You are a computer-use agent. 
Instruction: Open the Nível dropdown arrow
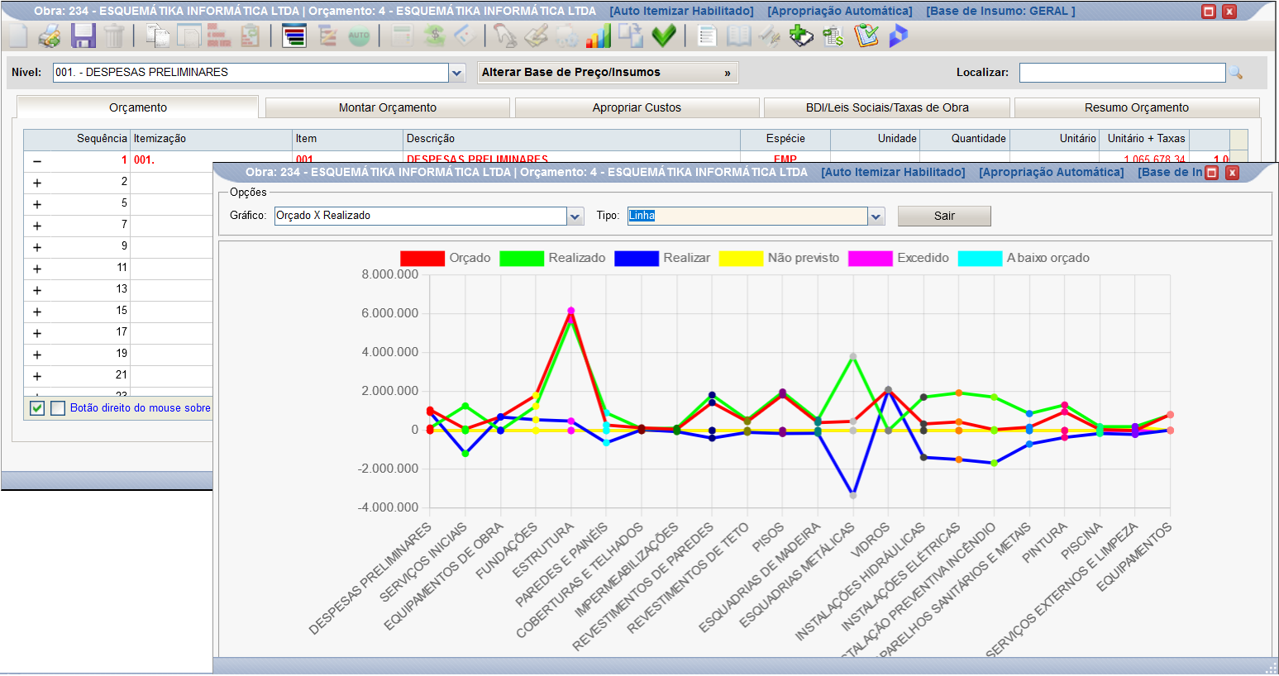457,73
